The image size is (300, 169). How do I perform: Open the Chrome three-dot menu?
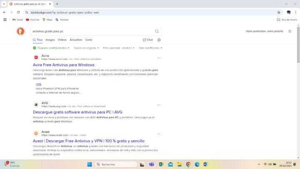[x=295, y=13]
